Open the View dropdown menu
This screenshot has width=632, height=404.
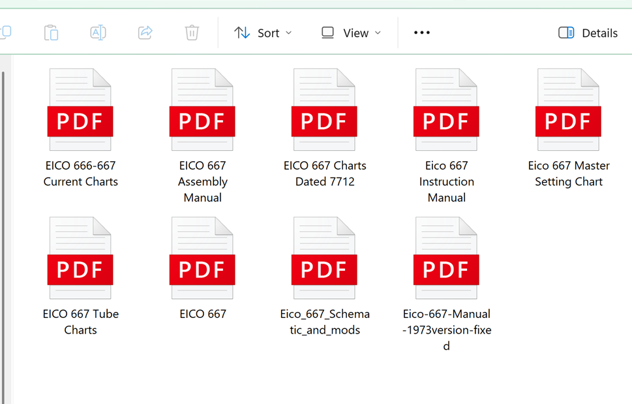tap(351, 33)
